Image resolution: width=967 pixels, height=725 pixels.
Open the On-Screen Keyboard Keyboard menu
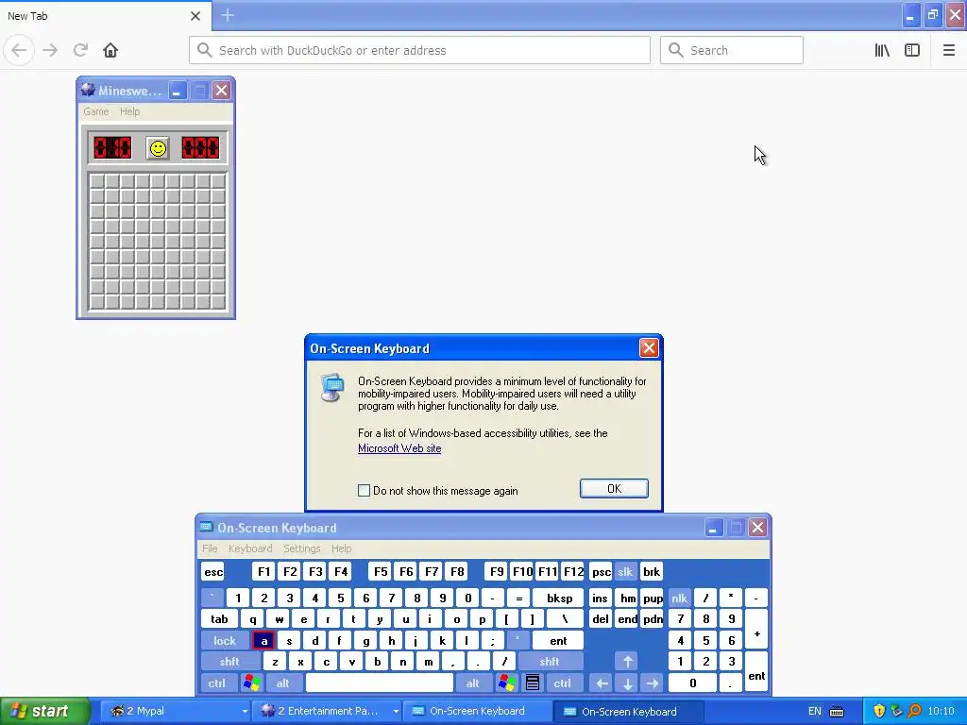coord(249,548)
